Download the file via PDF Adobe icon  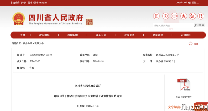(x=183, y=85)
